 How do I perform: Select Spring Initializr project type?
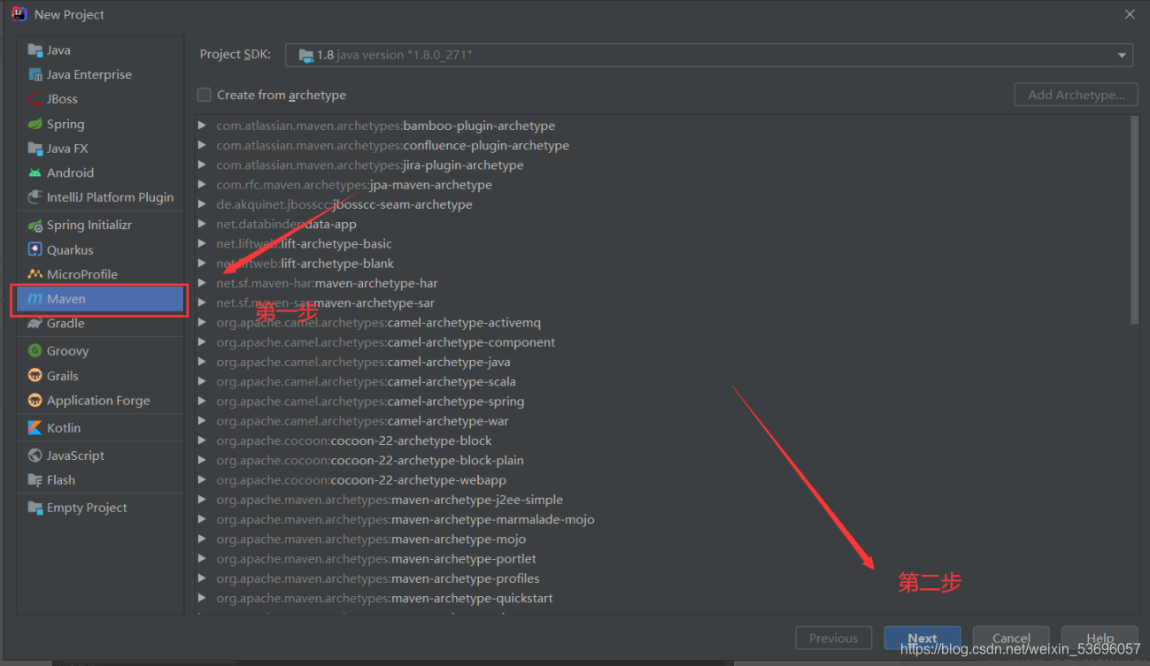point(99,226)
